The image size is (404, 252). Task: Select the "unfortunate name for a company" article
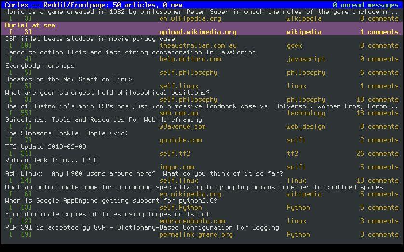(194, 187)
